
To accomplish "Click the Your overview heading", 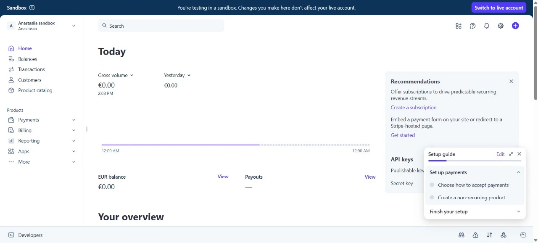I will pos(131,217).
